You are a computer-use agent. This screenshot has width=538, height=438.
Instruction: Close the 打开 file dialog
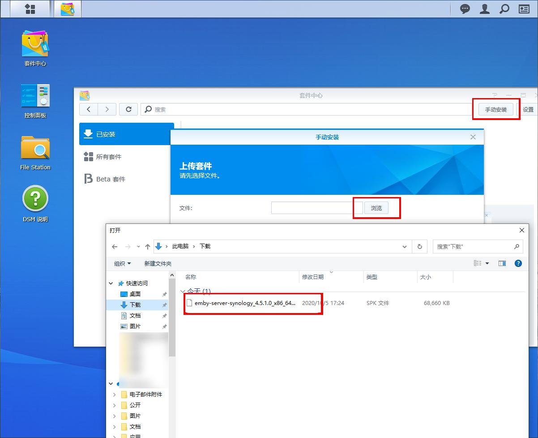[x=522, y=230]
